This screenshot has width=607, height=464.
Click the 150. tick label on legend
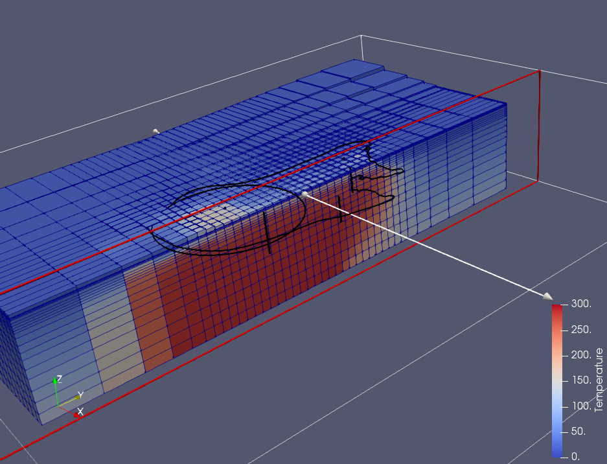[580, 380]
